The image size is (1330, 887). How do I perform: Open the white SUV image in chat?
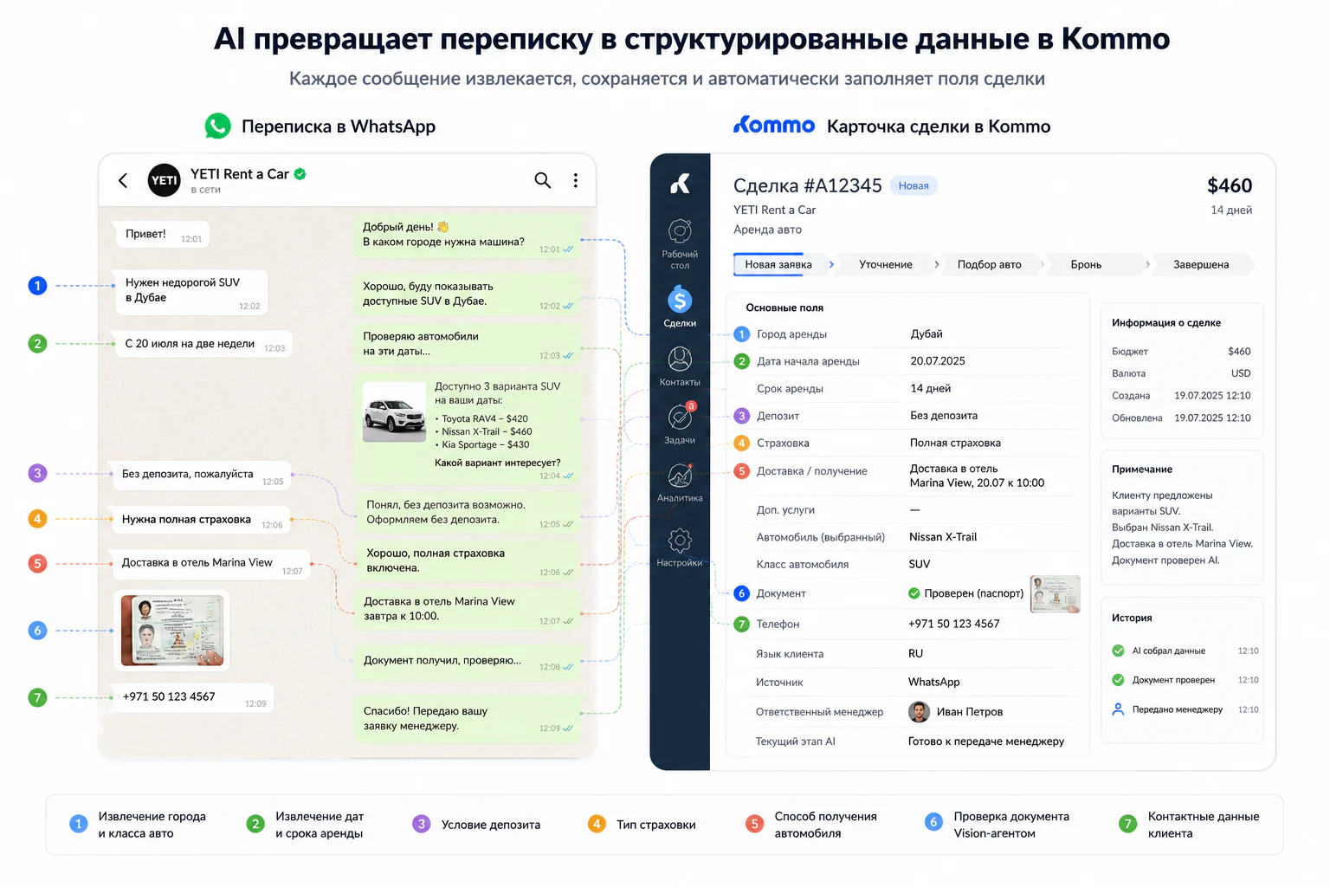pyautogui.click(x=395, y=412)
